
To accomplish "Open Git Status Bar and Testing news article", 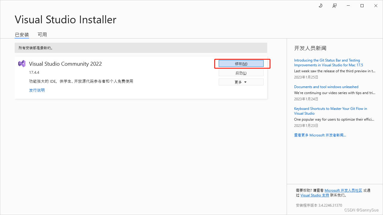I will [329, 63].
